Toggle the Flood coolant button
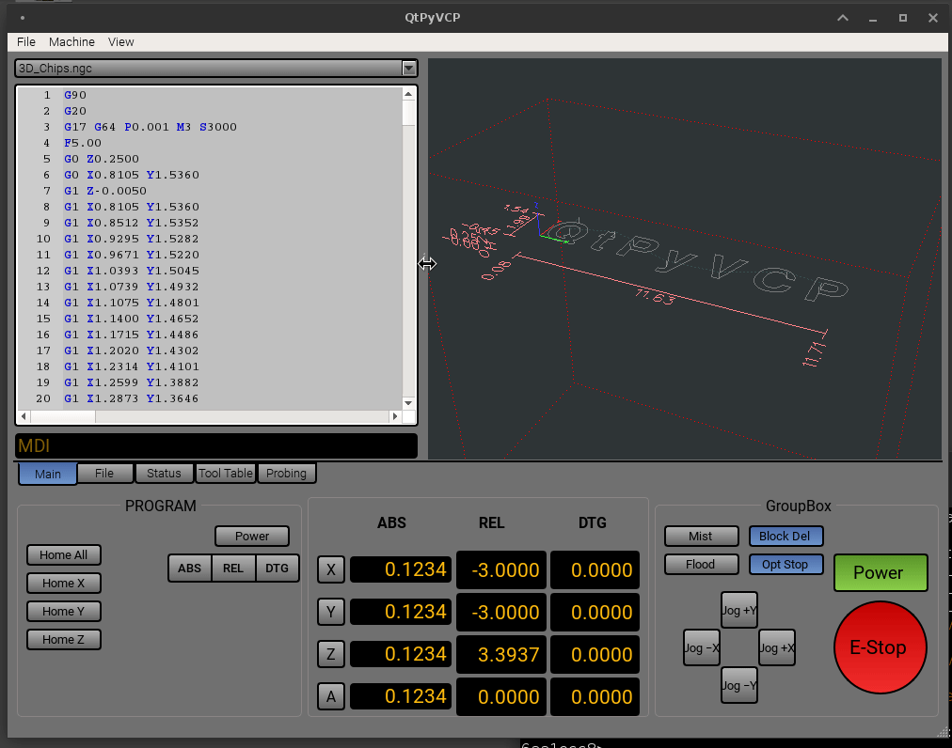 tap(701, 564)
